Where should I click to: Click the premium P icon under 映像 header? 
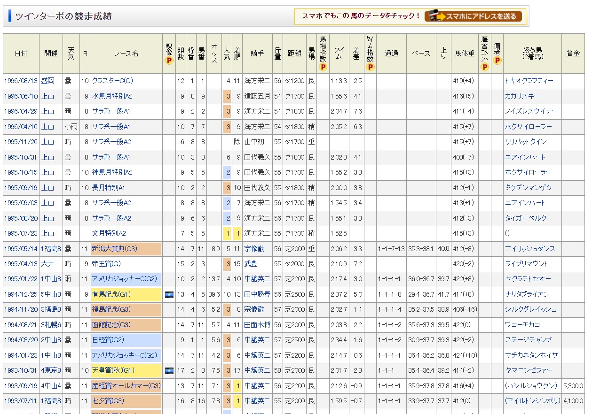coord(169,61)
